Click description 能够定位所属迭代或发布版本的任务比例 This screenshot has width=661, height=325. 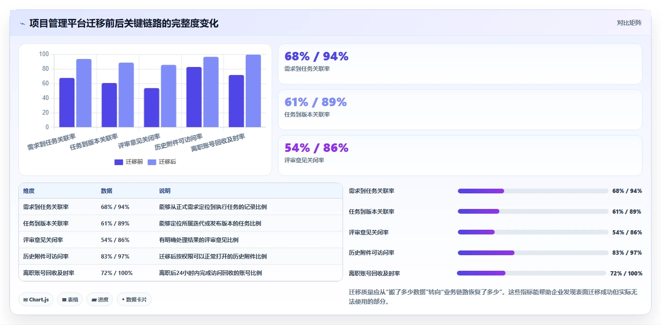pos(210,224)
